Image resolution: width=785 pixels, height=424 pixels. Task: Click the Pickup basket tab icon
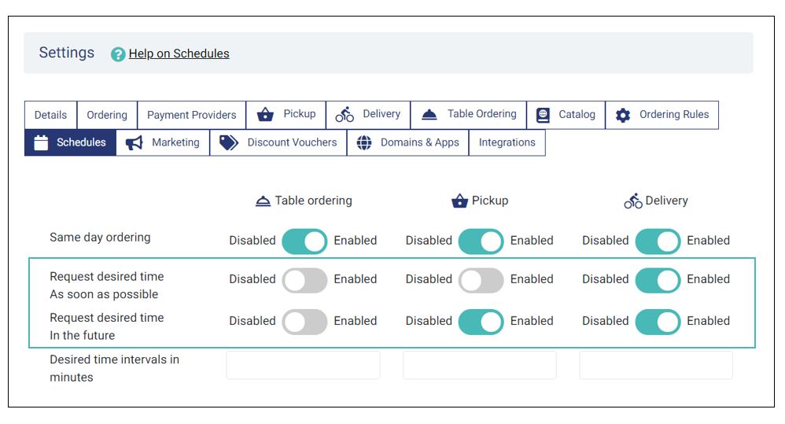click(x=265, y=115)
